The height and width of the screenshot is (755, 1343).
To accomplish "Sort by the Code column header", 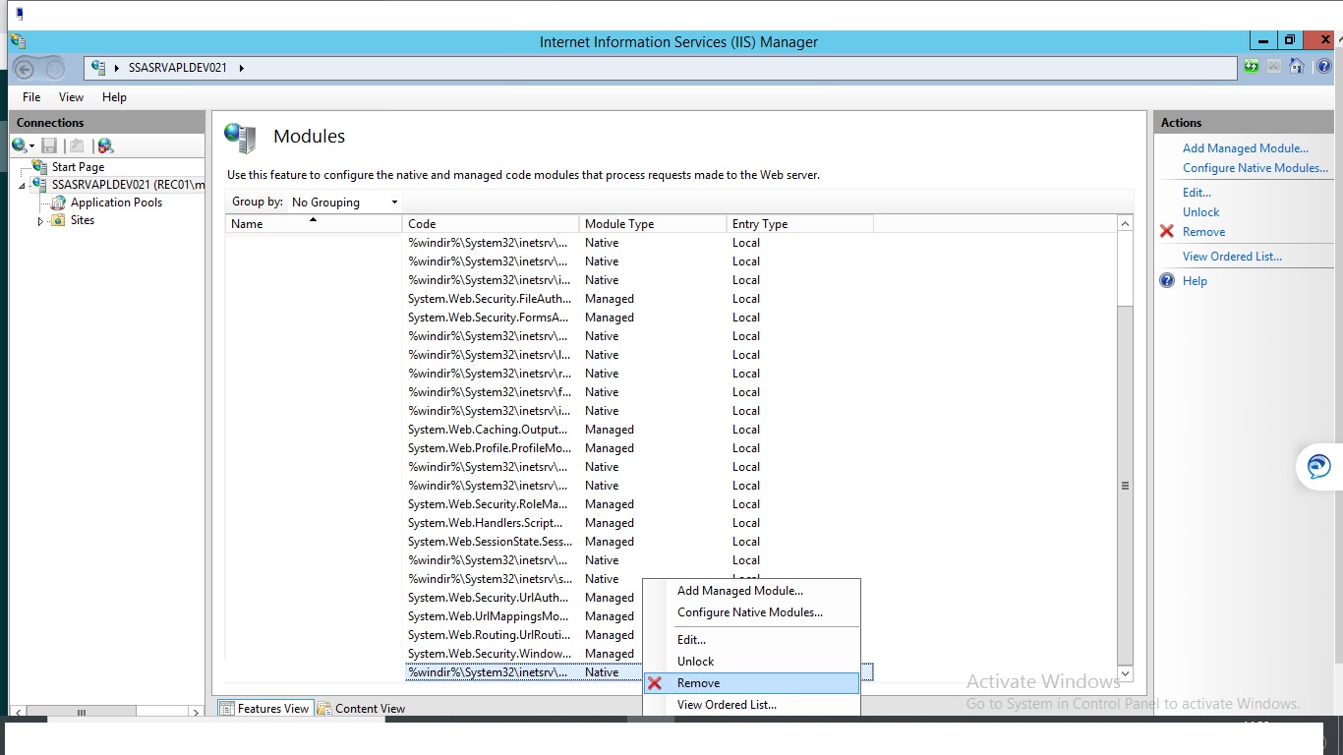I will [491, 224].
